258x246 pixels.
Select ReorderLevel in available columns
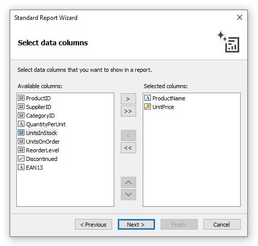(x=42, y=150)
